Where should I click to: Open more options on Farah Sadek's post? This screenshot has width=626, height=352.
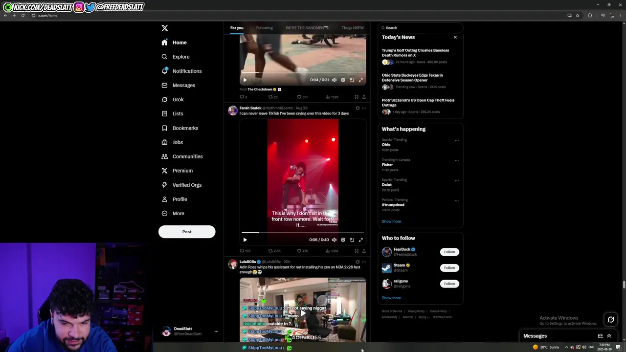[364, 108]
